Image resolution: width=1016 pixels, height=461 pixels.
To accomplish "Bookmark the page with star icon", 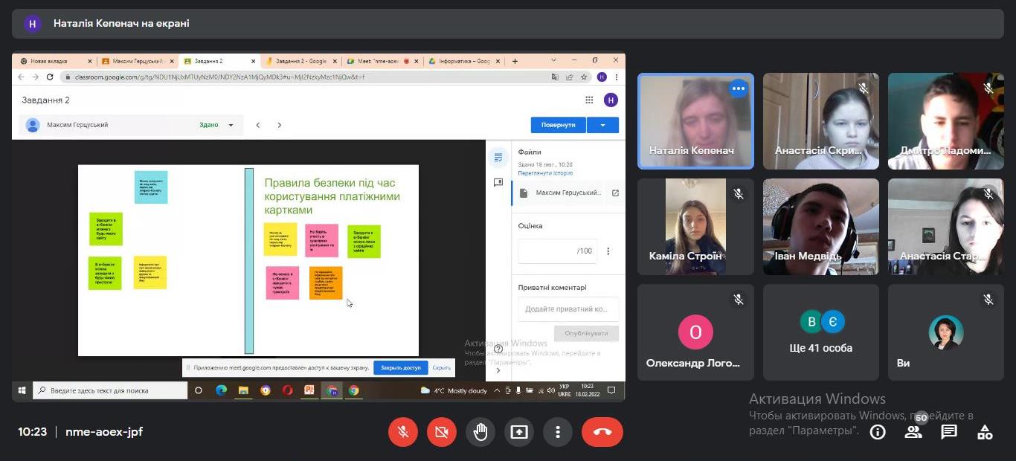I will click(585, 77).
